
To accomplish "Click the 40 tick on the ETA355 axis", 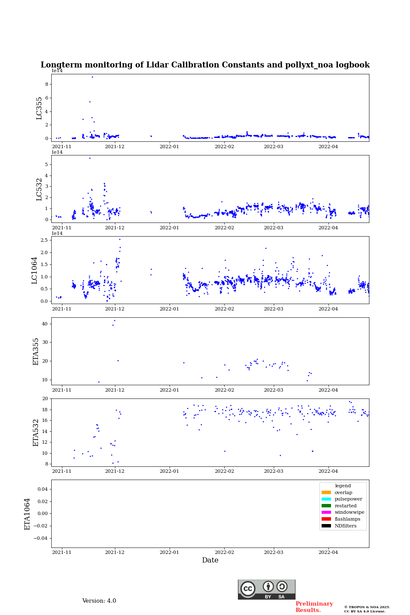I will (45, 324).
